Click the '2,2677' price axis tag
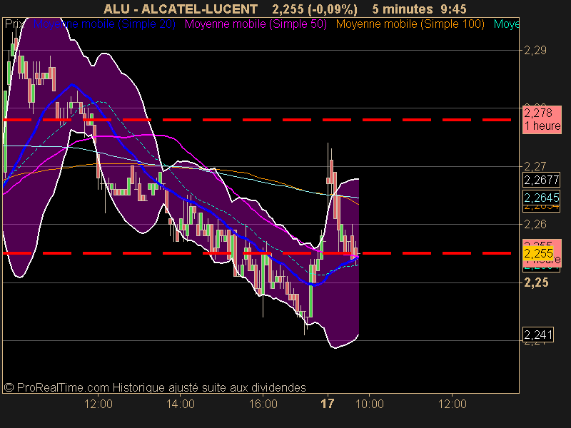 (541, 180)
